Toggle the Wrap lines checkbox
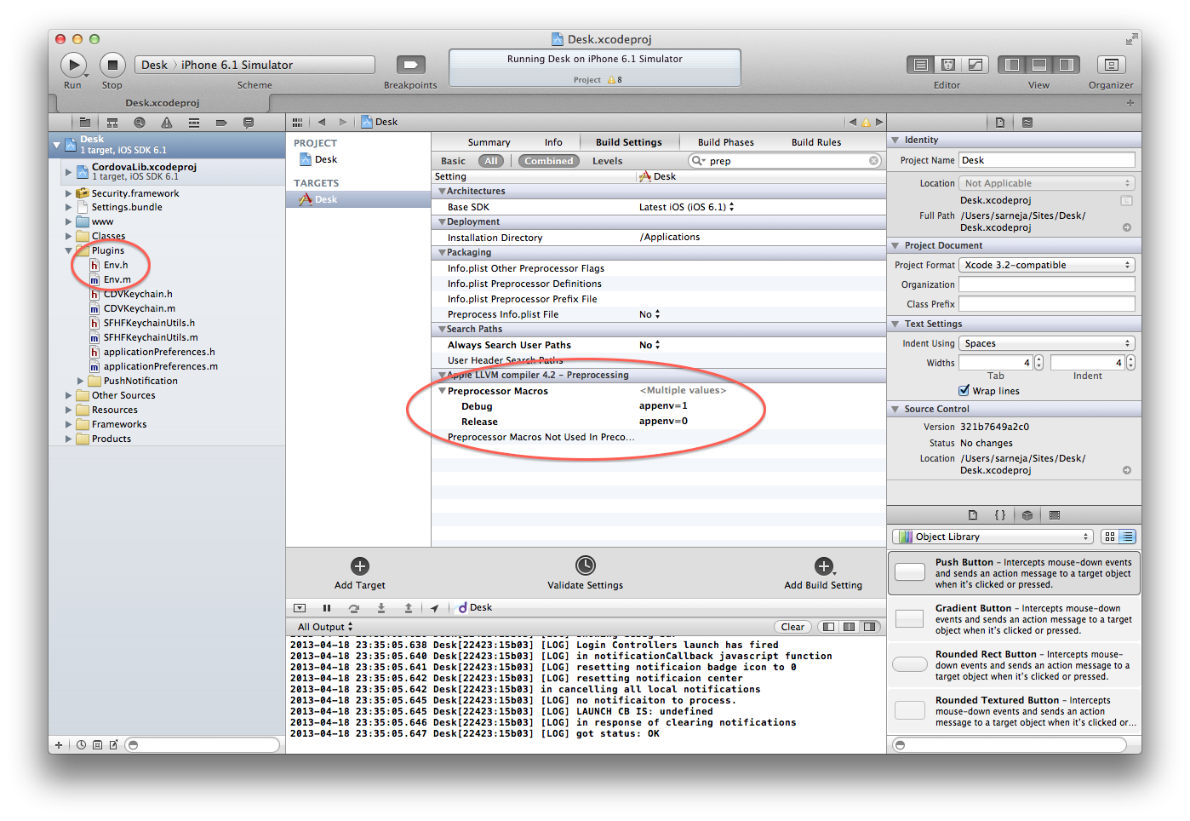 (964, 391)
